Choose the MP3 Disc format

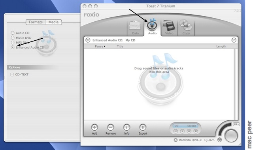coord(13,43)
